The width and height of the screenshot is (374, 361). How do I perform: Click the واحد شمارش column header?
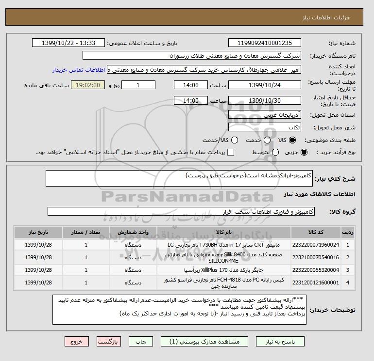(x=133, y=232)
